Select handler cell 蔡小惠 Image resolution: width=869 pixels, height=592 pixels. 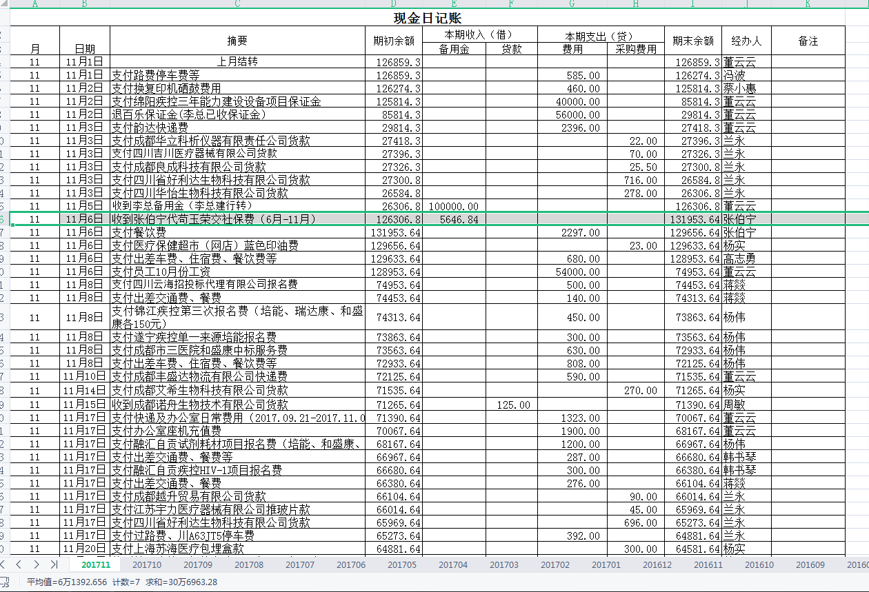746,88
